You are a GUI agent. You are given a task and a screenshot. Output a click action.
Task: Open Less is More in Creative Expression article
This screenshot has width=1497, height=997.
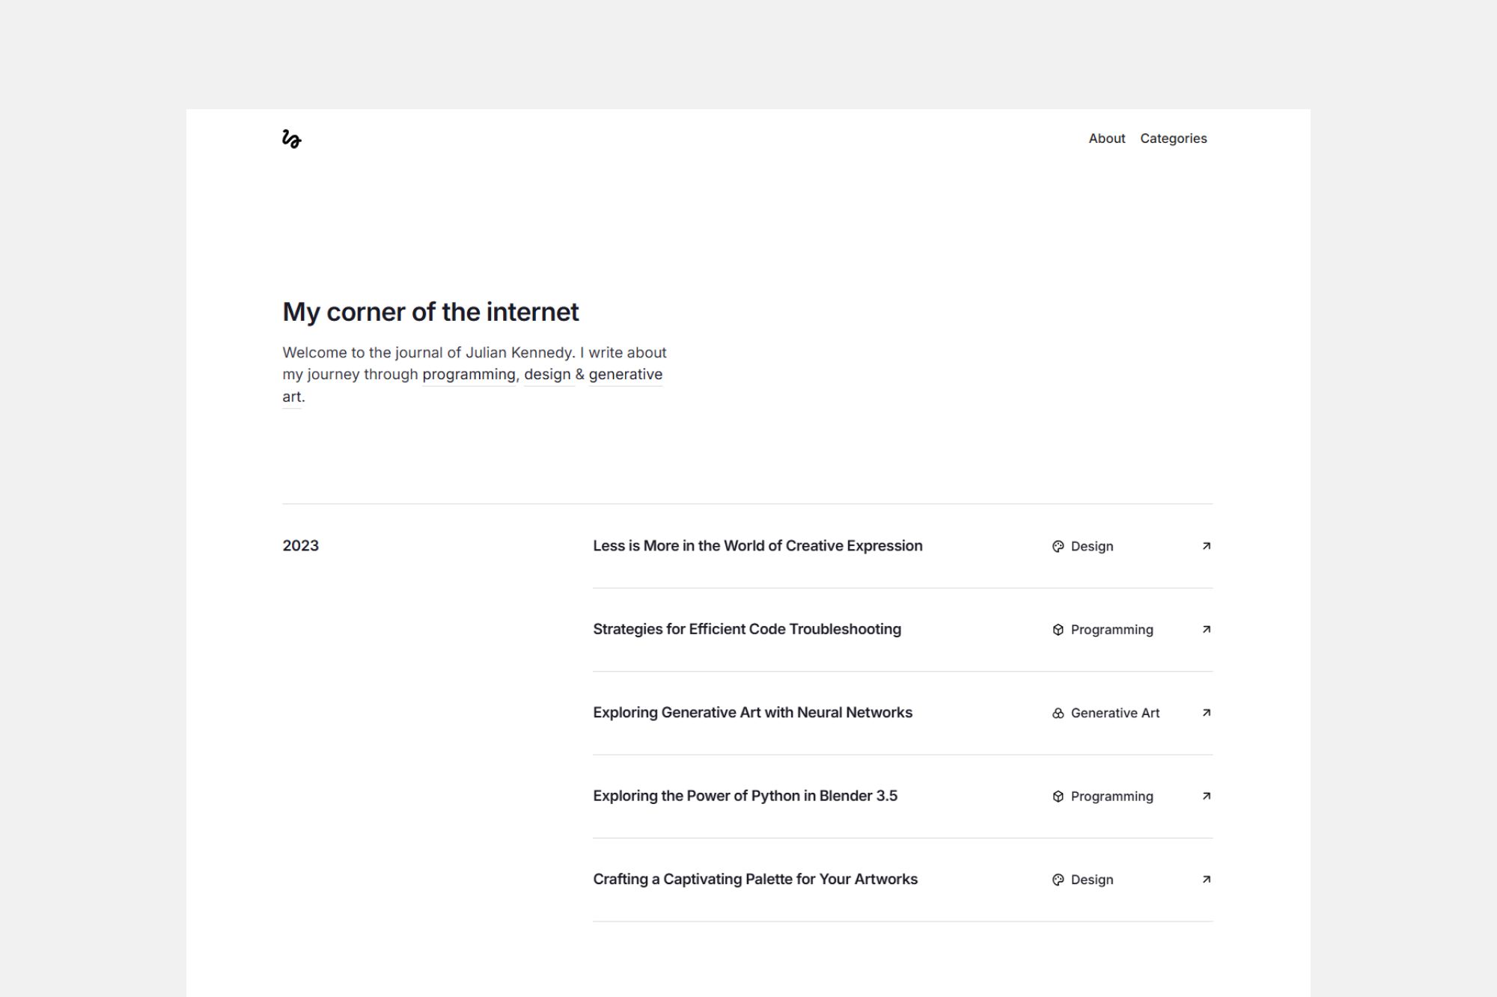pyautogui.click(x=757, y=546)
